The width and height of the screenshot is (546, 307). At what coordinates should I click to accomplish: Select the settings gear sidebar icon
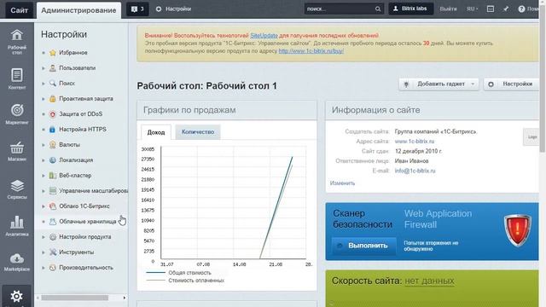click(x=16, y=296)
